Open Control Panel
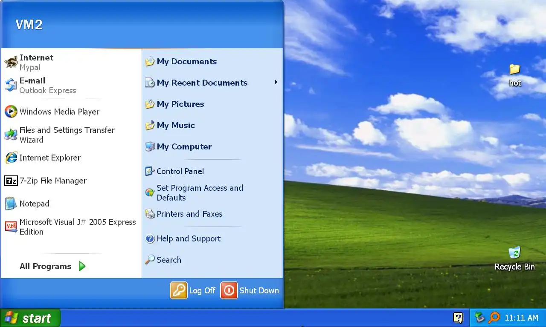 (x=212, y=171)
